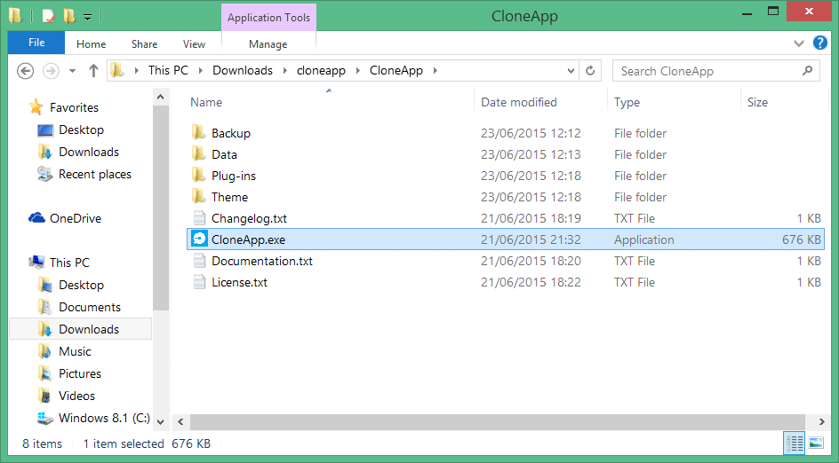Expand the This PC breadcrumb arrow
This screenshot has height=463, width=839.
pyautogui.click(x=201, y=70)
